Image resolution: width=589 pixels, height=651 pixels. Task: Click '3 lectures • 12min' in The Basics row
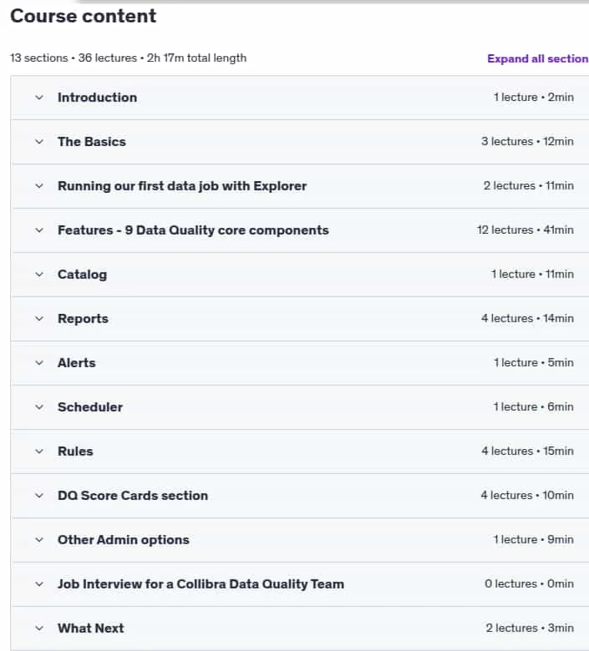point(527,142)
